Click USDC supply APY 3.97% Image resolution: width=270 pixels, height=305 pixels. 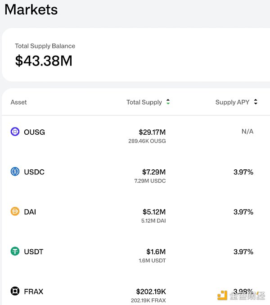pos(243,172)
